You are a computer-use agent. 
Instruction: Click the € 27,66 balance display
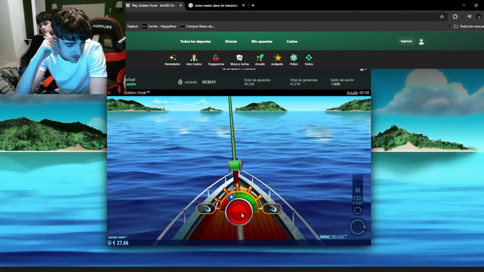click(x=118, y=243)
